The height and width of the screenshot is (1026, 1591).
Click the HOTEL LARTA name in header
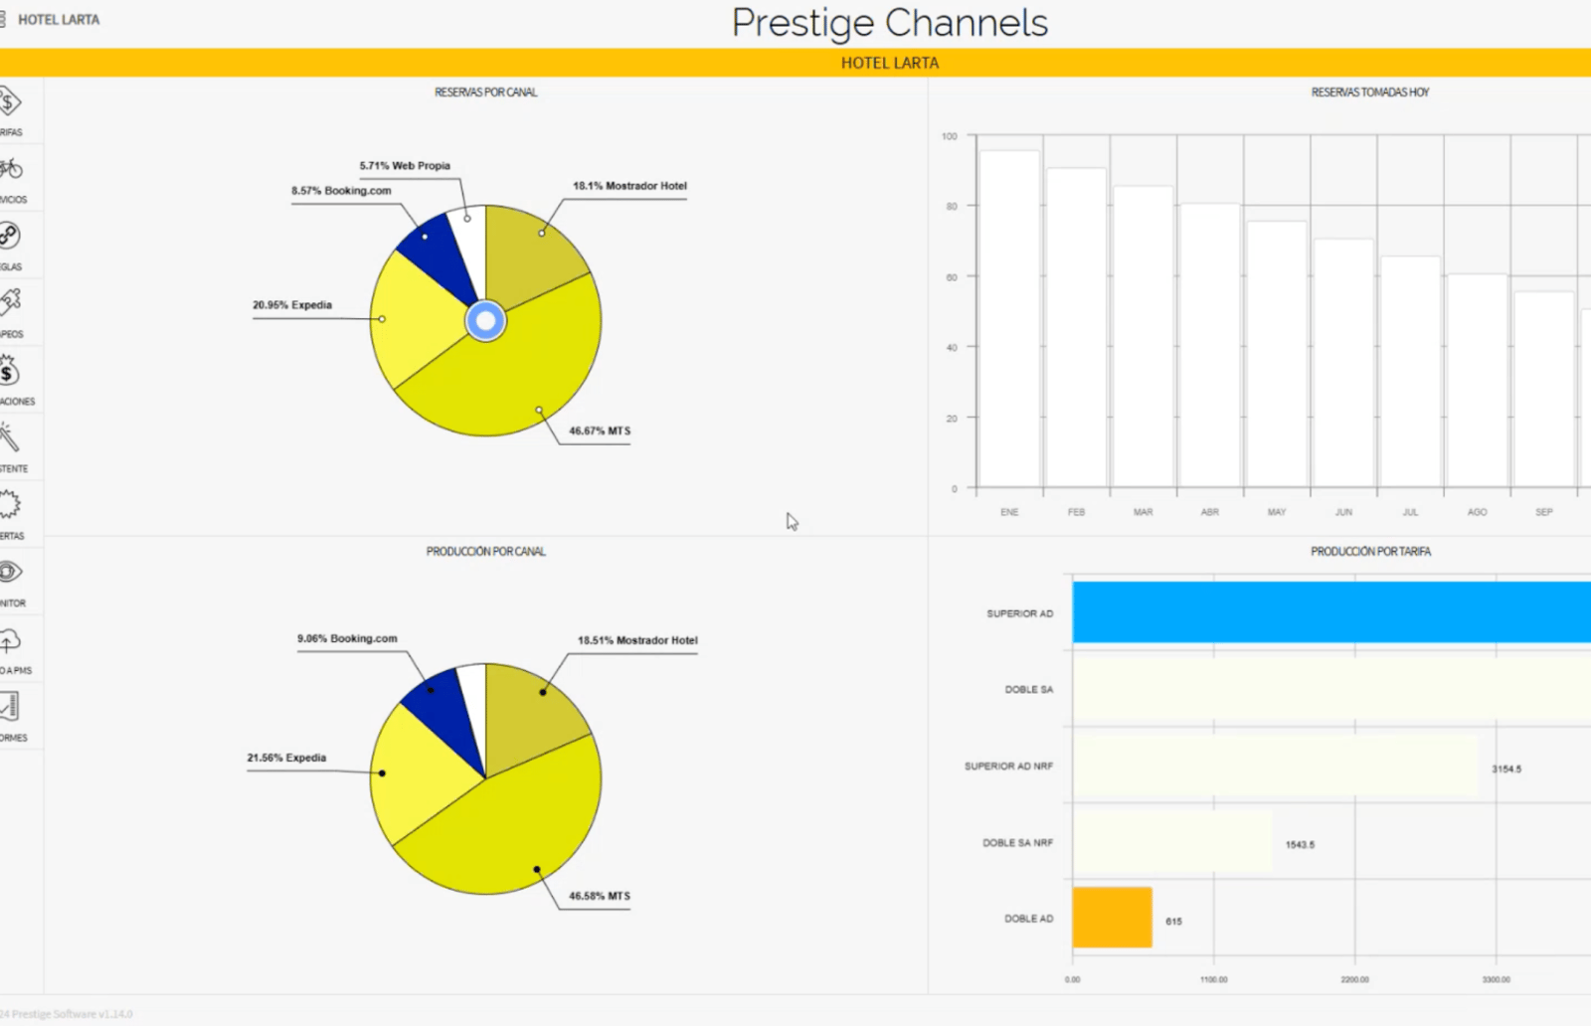click(59, 20)
